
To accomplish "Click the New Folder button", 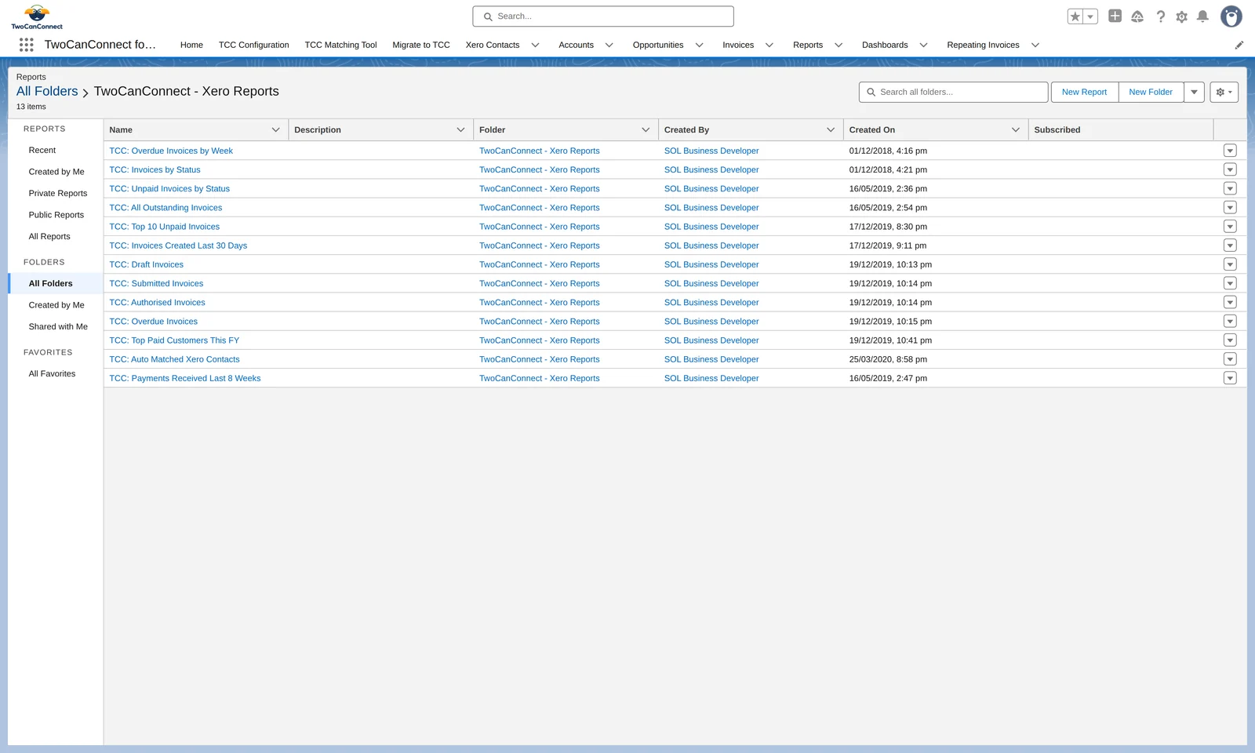I will [x=1151, y=92].
